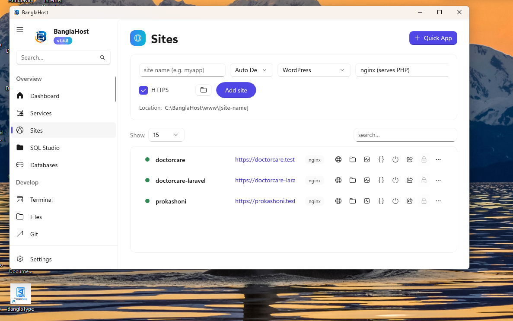Open prokashoni config braces icon
Screen dimensions: 513x321
[381, 201]
